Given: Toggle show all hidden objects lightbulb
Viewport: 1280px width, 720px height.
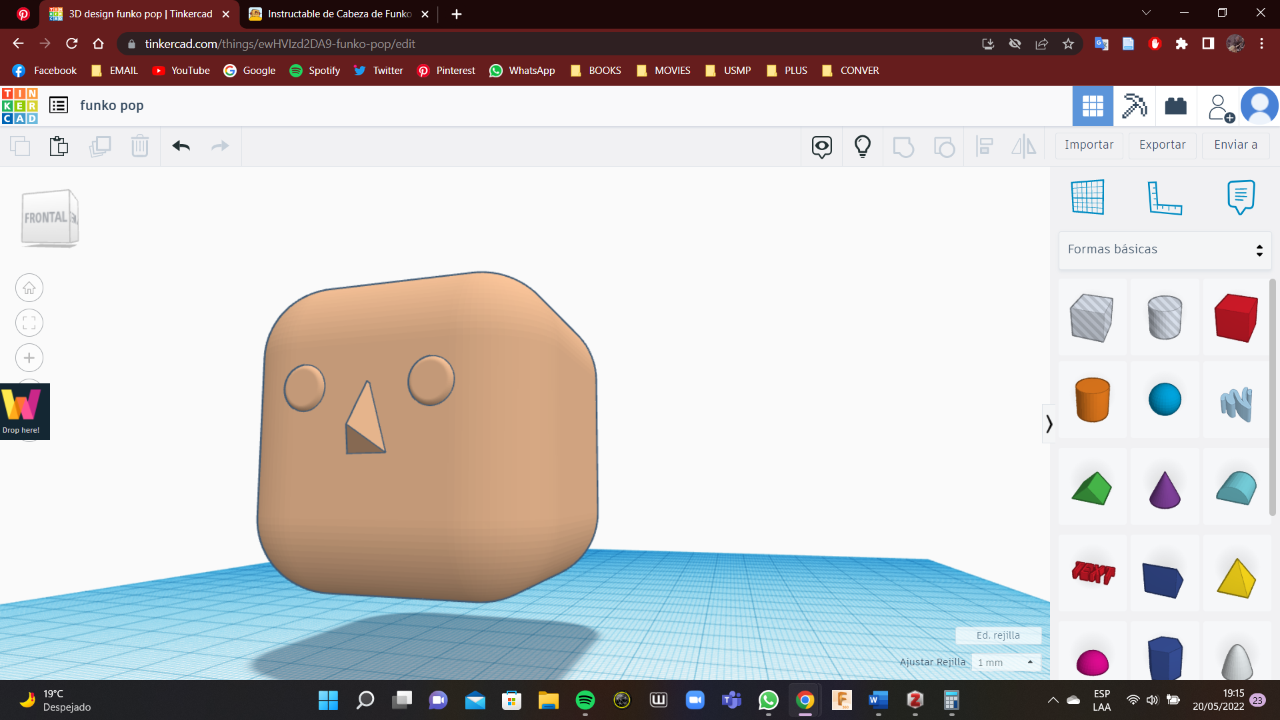Looking at the screenshot, I should pyautogui.click(x=862, y=146).
